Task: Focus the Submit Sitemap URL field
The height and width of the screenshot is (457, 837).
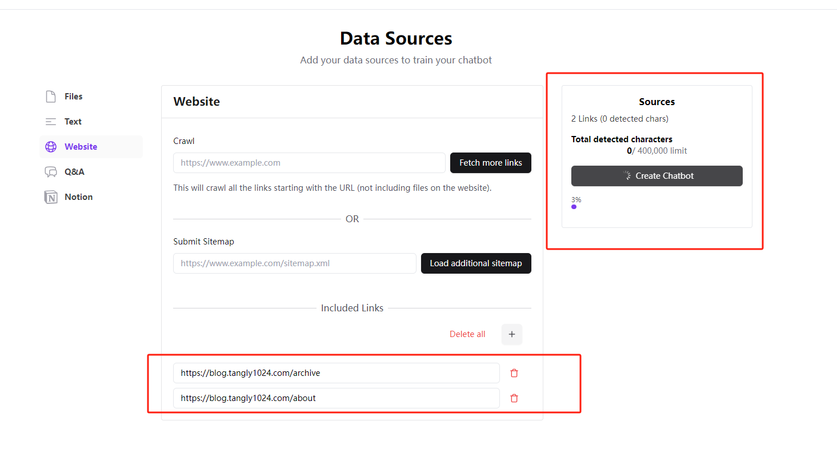Action: pos(295,263)
